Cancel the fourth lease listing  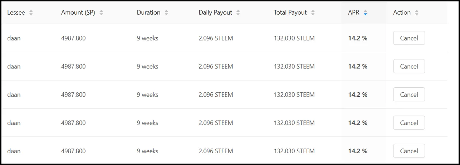click(409, 123)
